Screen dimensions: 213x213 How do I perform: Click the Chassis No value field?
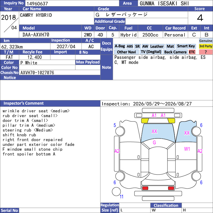coord(60,72)
